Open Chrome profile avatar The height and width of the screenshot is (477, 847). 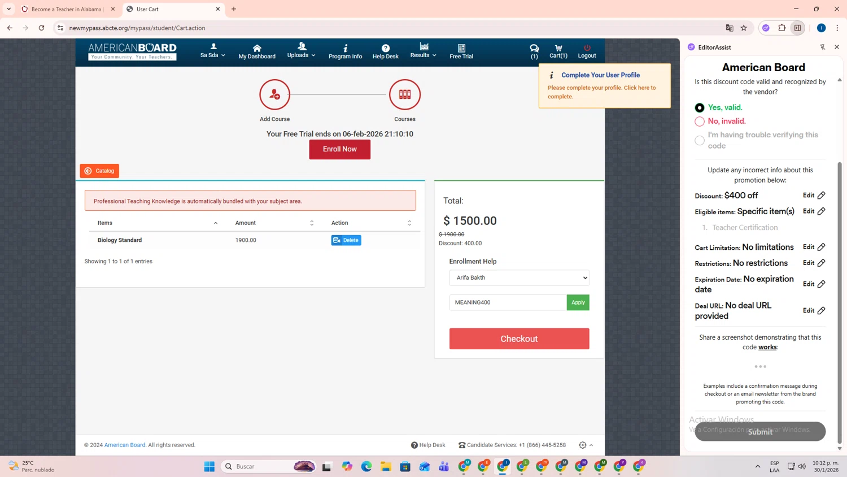point(821,28)
